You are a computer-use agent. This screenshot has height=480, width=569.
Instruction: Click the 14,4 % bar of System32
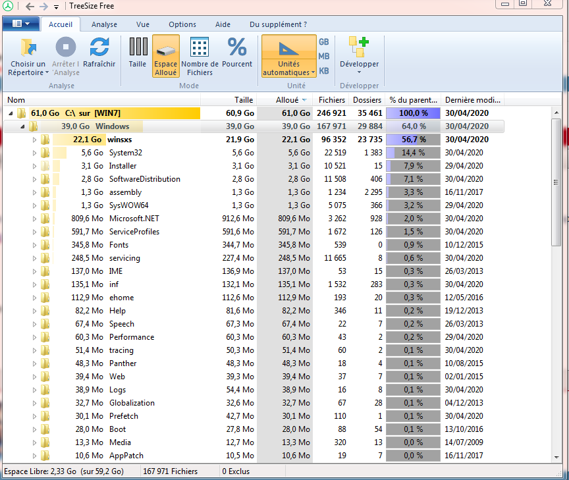point(413,153)
